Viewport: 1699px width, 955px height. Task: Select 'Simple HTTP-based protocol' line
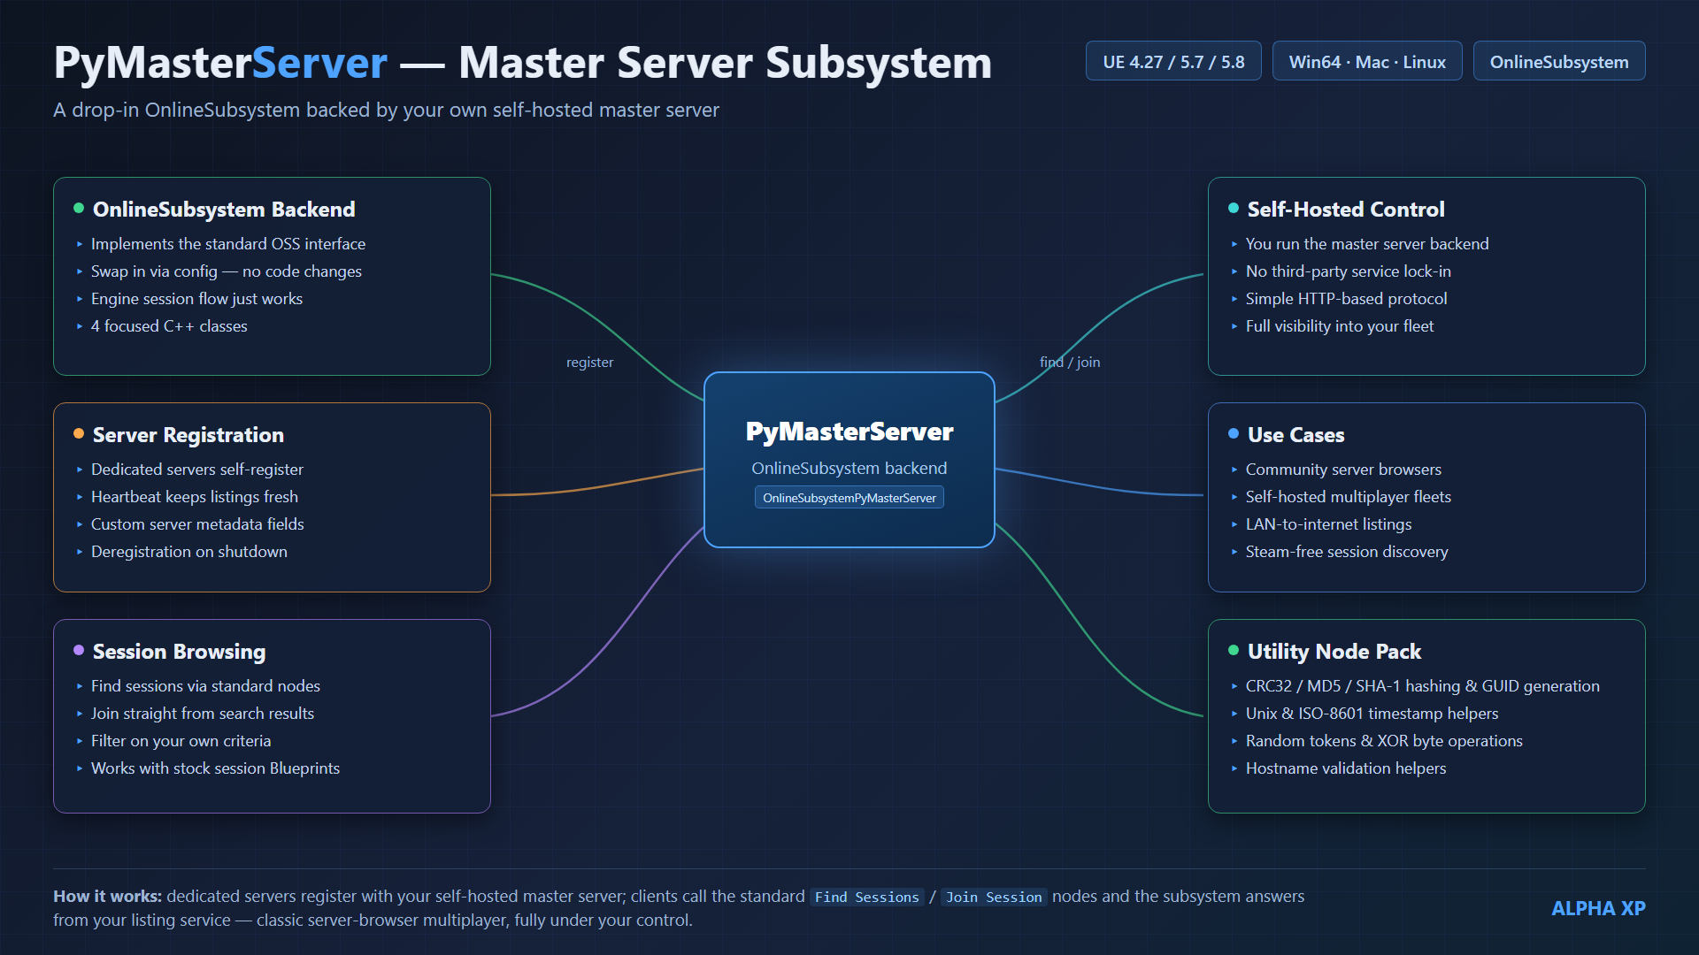(x=1347, y=299)
